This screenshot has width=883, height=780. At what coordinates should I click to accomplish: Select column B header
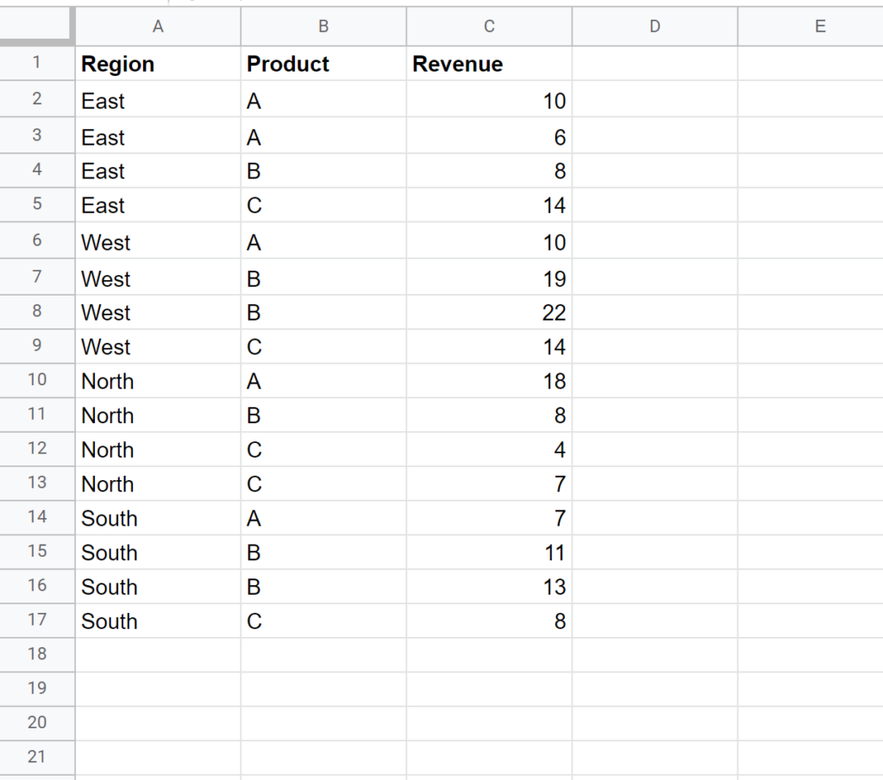(323, 27)
